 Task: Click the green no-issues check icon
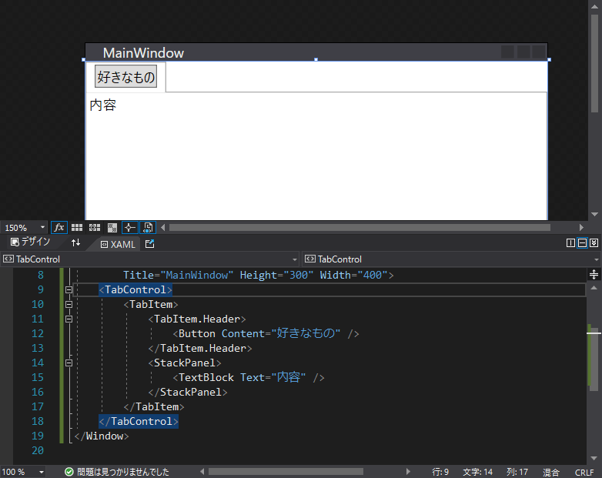[69, 472]
